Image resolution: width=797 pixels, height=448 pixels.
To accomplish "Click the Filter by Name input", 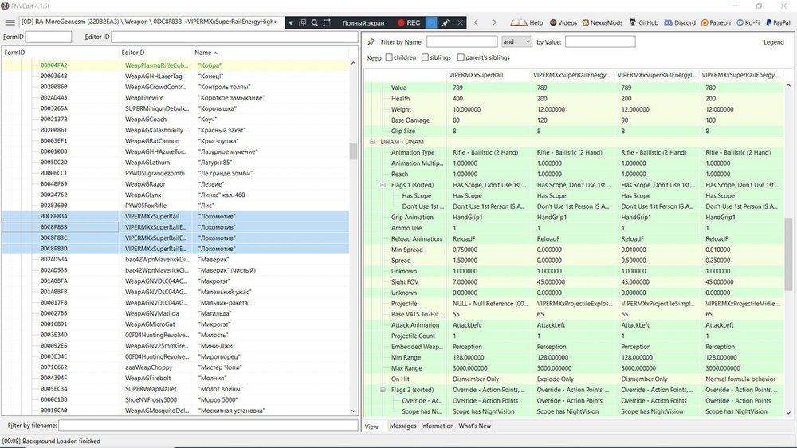I will [x=461, y=41].
